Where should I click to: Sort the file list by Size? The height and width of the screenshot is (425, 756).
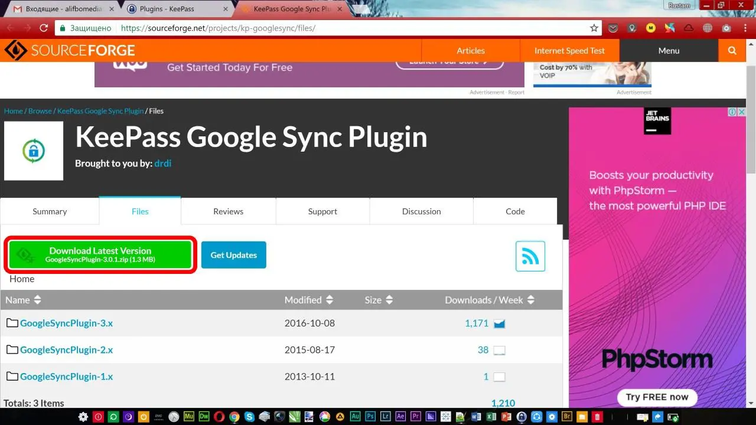[379, 300]
